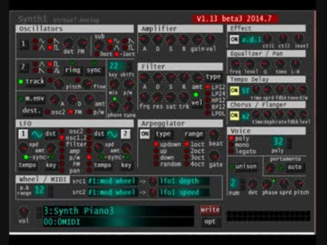The image size is (327, 245).
Task: Select the triangle waveform for the sub oscillator
Action: (110, 48)
